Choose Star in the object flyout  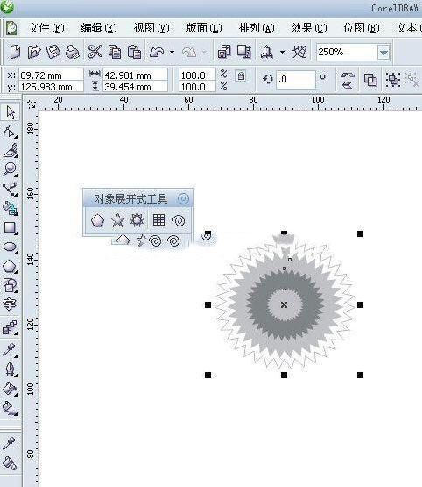pyautogui.click(x=117, y=220)
